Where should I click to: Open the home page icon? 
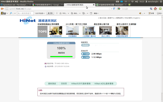click(155, 9)
